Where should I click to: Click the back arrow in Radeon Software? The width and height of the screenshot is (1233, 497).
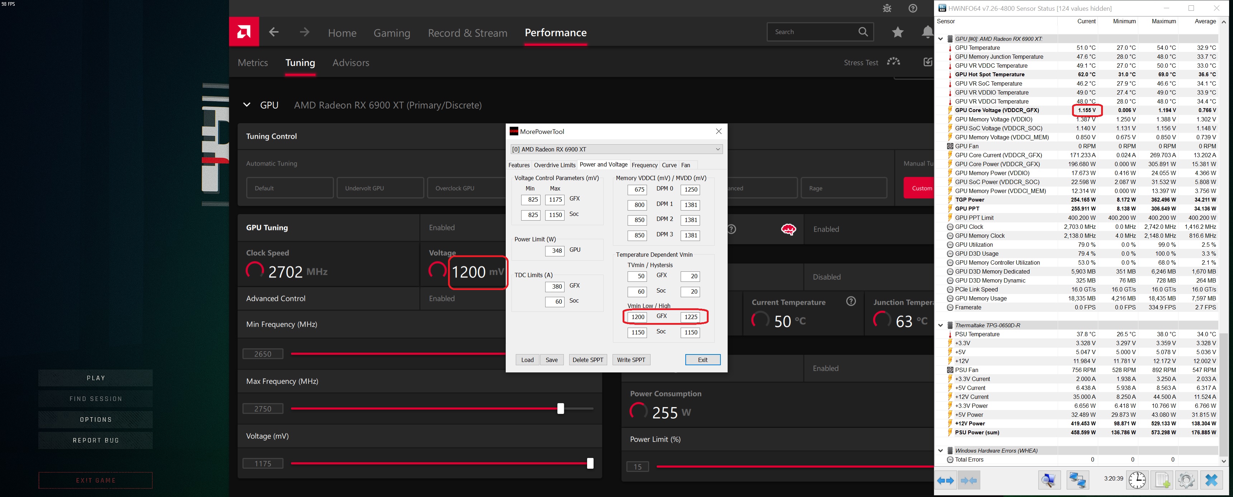[274, 32]
